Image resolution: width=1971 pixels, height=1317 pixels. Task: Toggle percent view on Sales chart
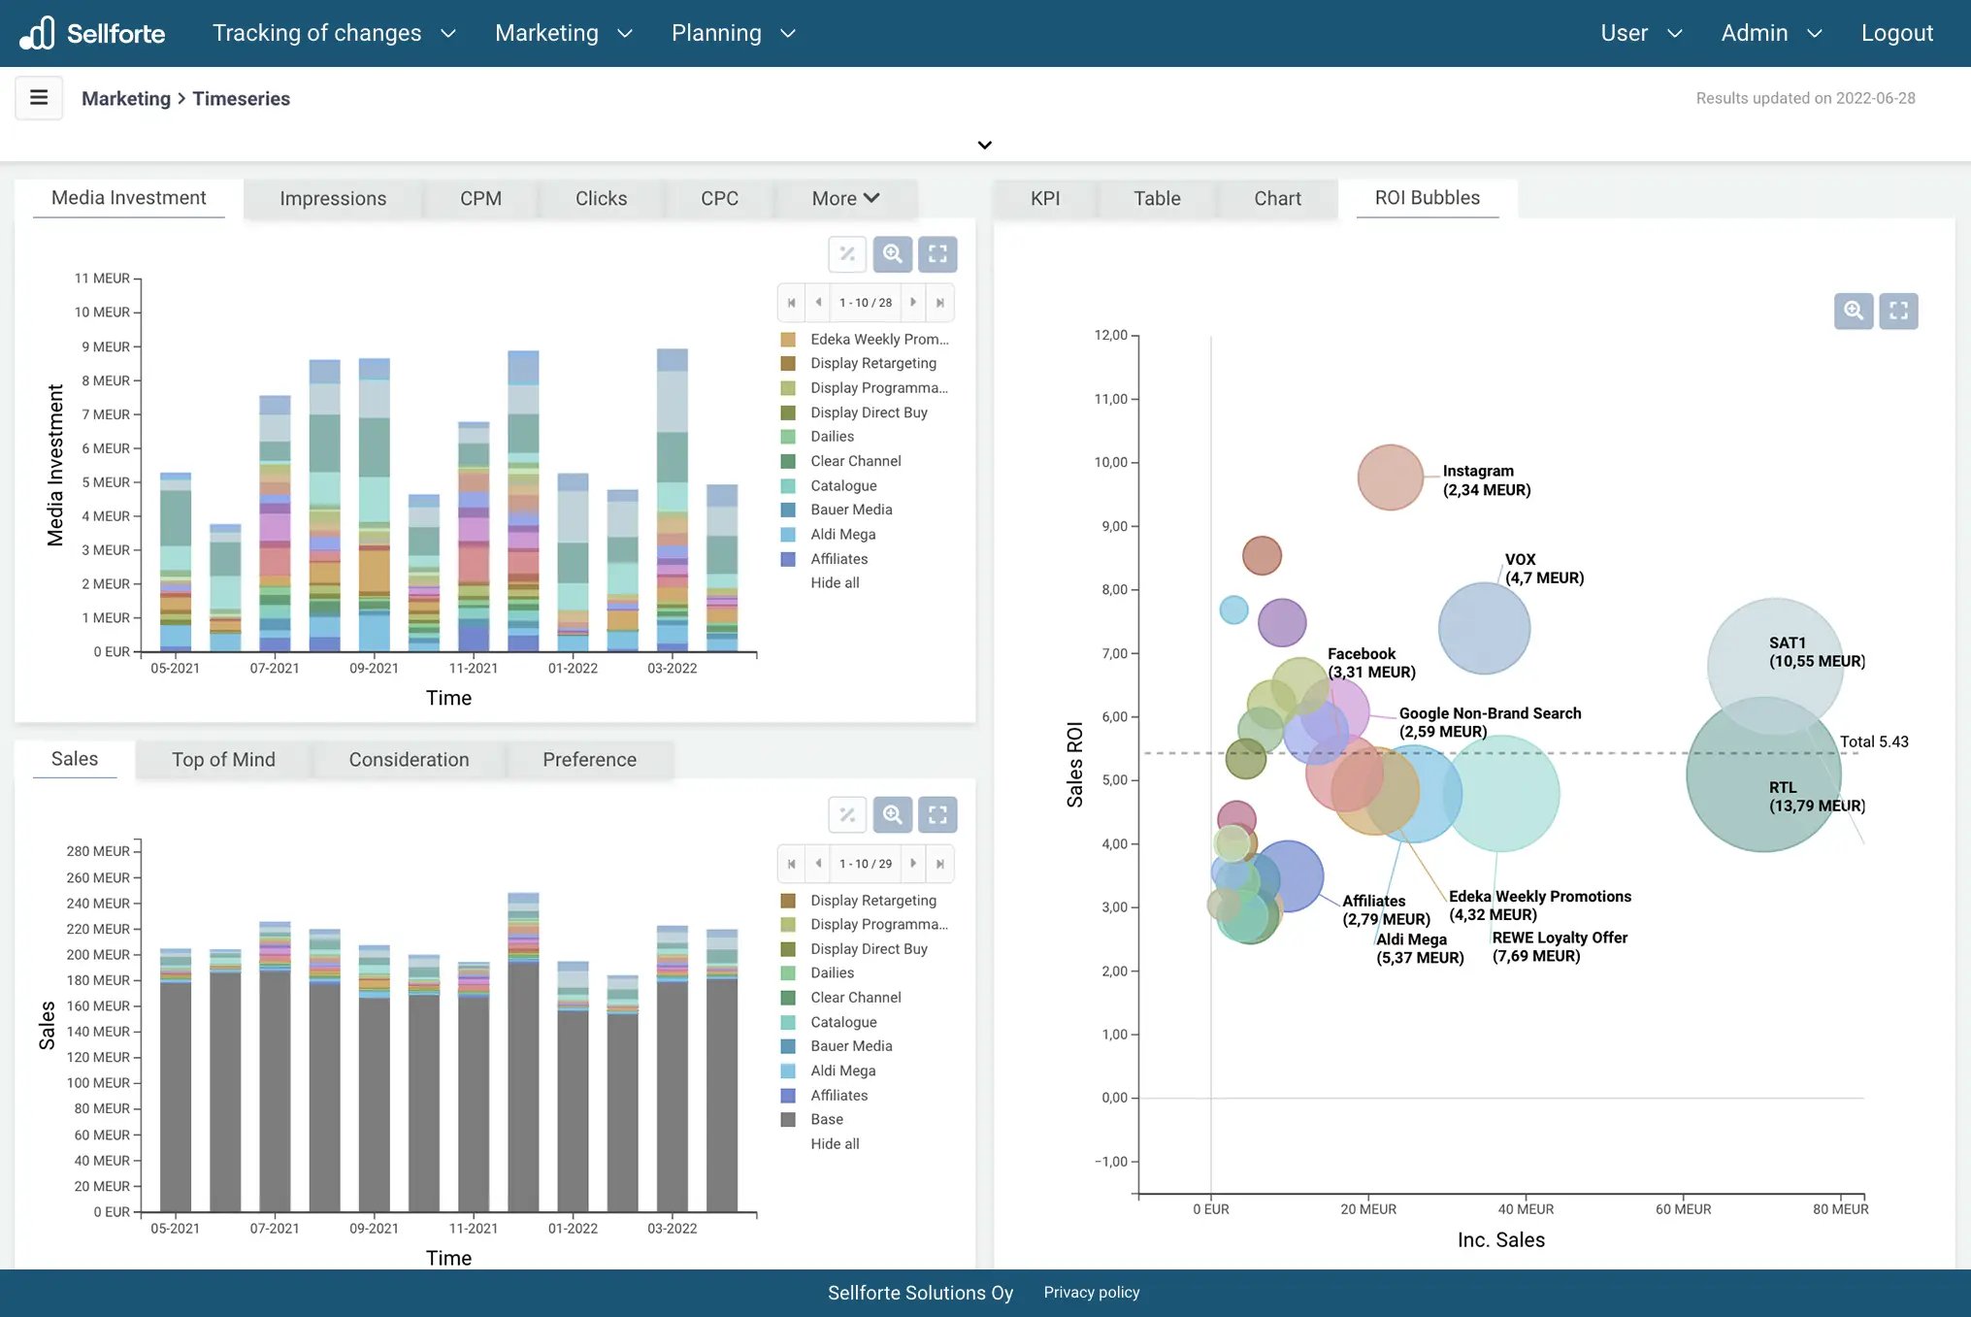pyautogui.click(x=847, y=815)
